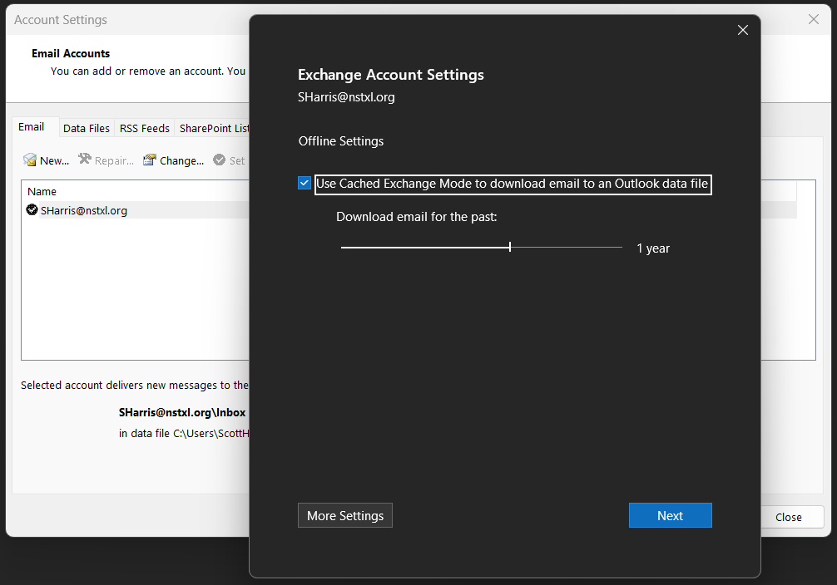Click the Email Accounts heading

[71, 53]
